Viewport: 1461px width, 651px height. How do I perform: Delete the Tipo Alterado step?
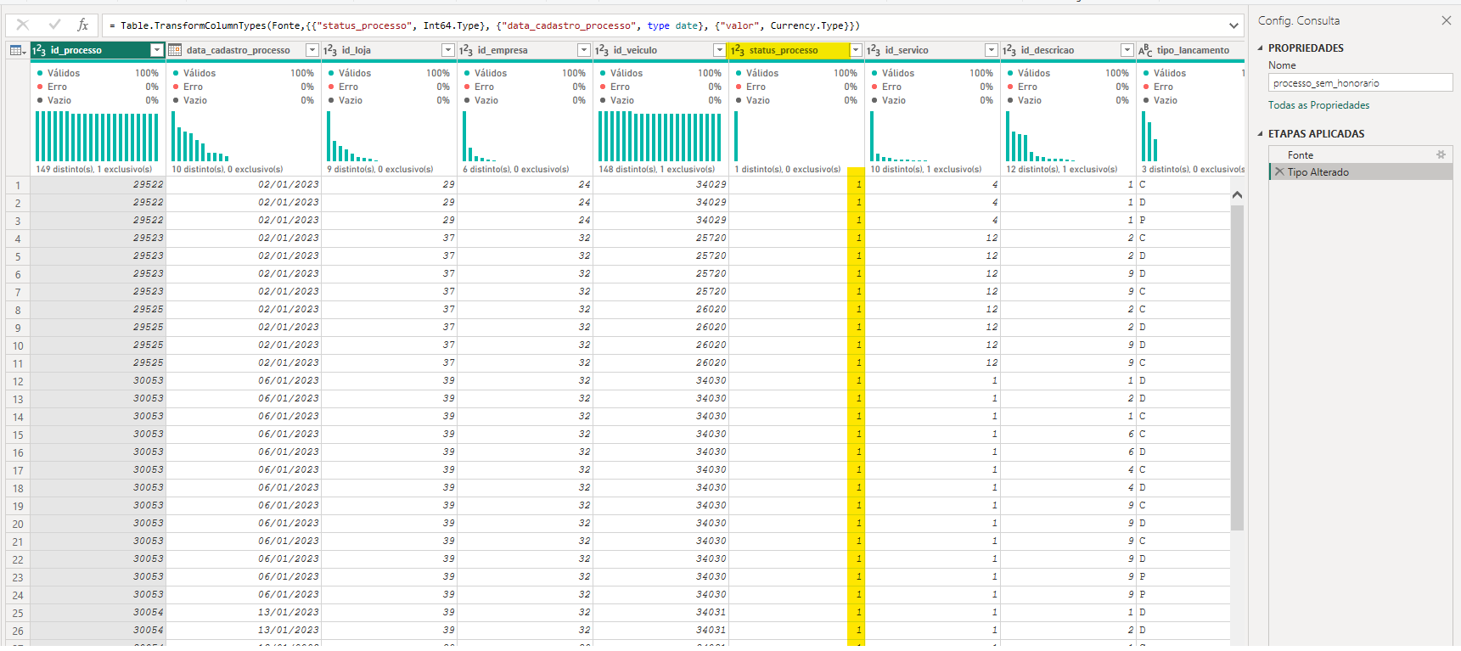pyautogui.click(x=1279, y=171)
